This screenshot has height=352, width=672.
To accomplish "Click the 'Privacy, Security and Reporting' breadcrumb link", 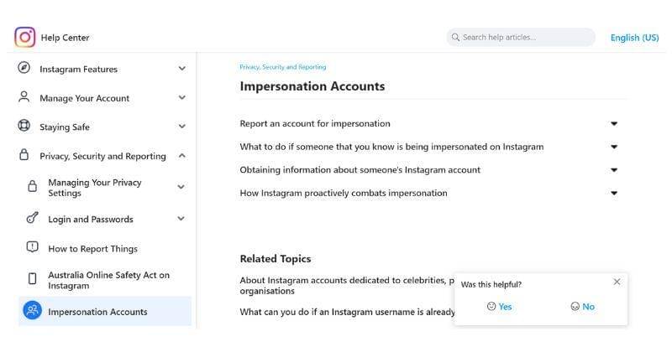I will coord(283,67).
